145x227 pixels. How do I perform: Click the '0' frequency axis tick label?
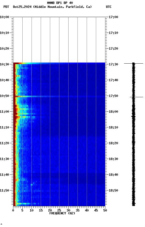pos(13,211)
